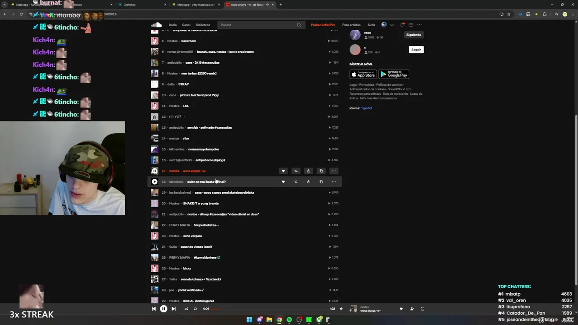Follow the artist from the player bar
The image size is (578, 325).
(412, 309)
